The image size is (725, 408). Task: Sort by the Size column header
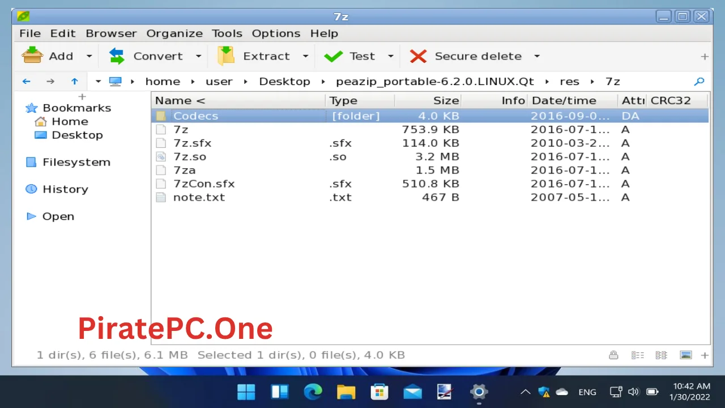[428, 101]
